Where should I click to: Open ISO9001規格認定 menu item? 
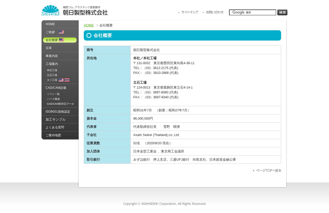(x=58, y=112)
